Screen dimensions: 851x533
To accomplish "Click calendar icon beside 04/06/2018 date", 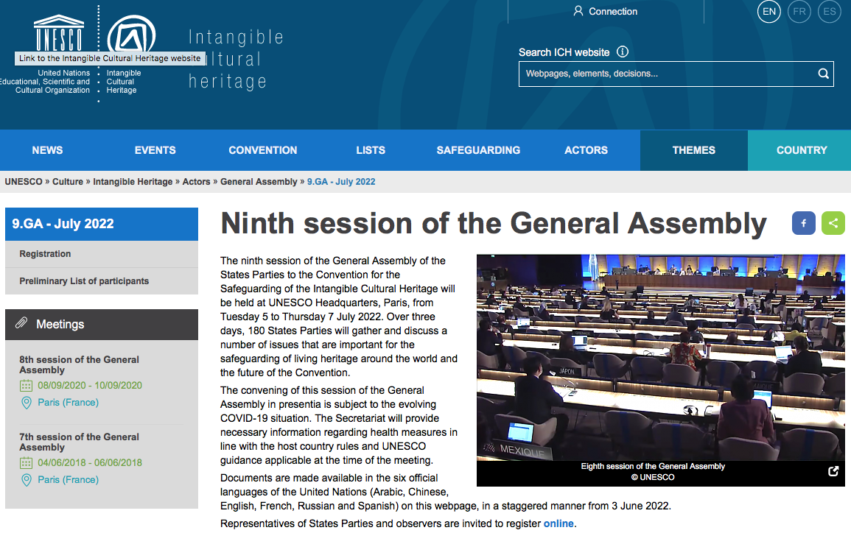I will (x=26, y=463).
